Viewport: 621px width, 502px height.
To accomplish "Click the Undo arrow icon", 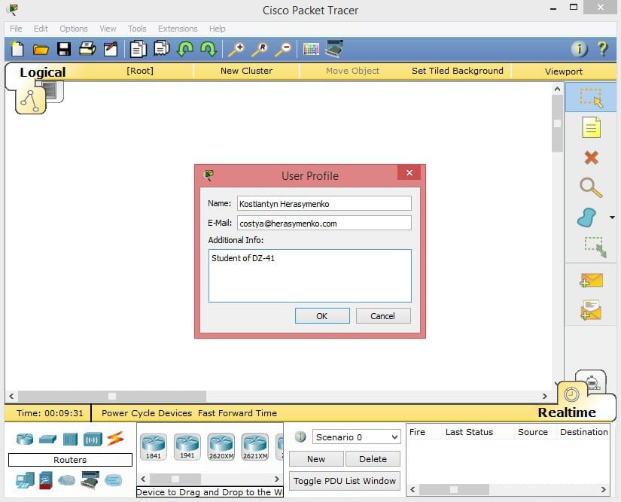I will click(x=185, y=49).
